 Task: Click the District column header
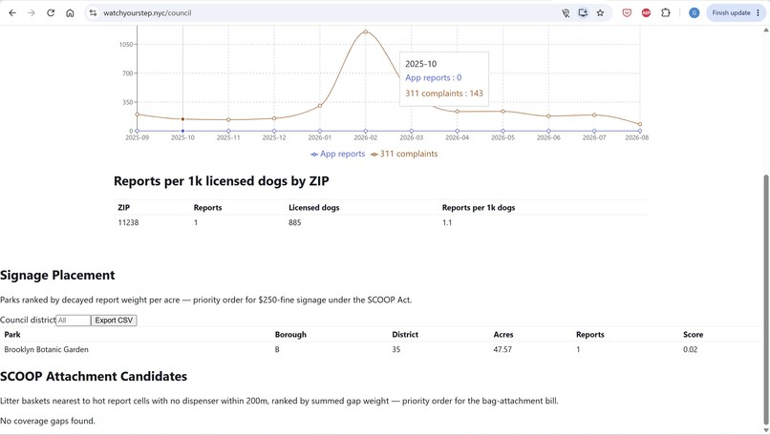point(405,335)
